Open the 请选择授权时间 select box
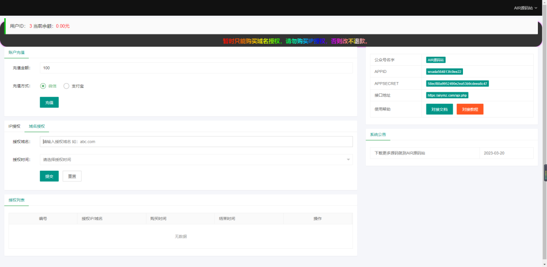547x267 pixels. (192, 160)
